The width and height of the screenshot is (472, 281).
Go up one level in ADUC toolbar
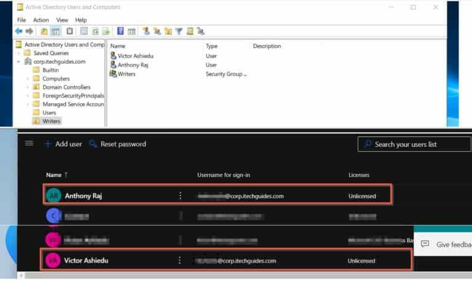pos(44,31)
